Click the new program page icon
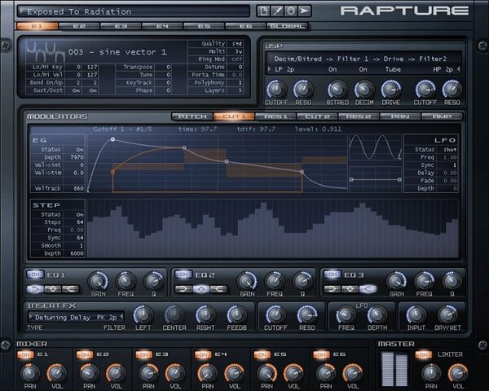489x391 pixels. [x=264, y=11]
